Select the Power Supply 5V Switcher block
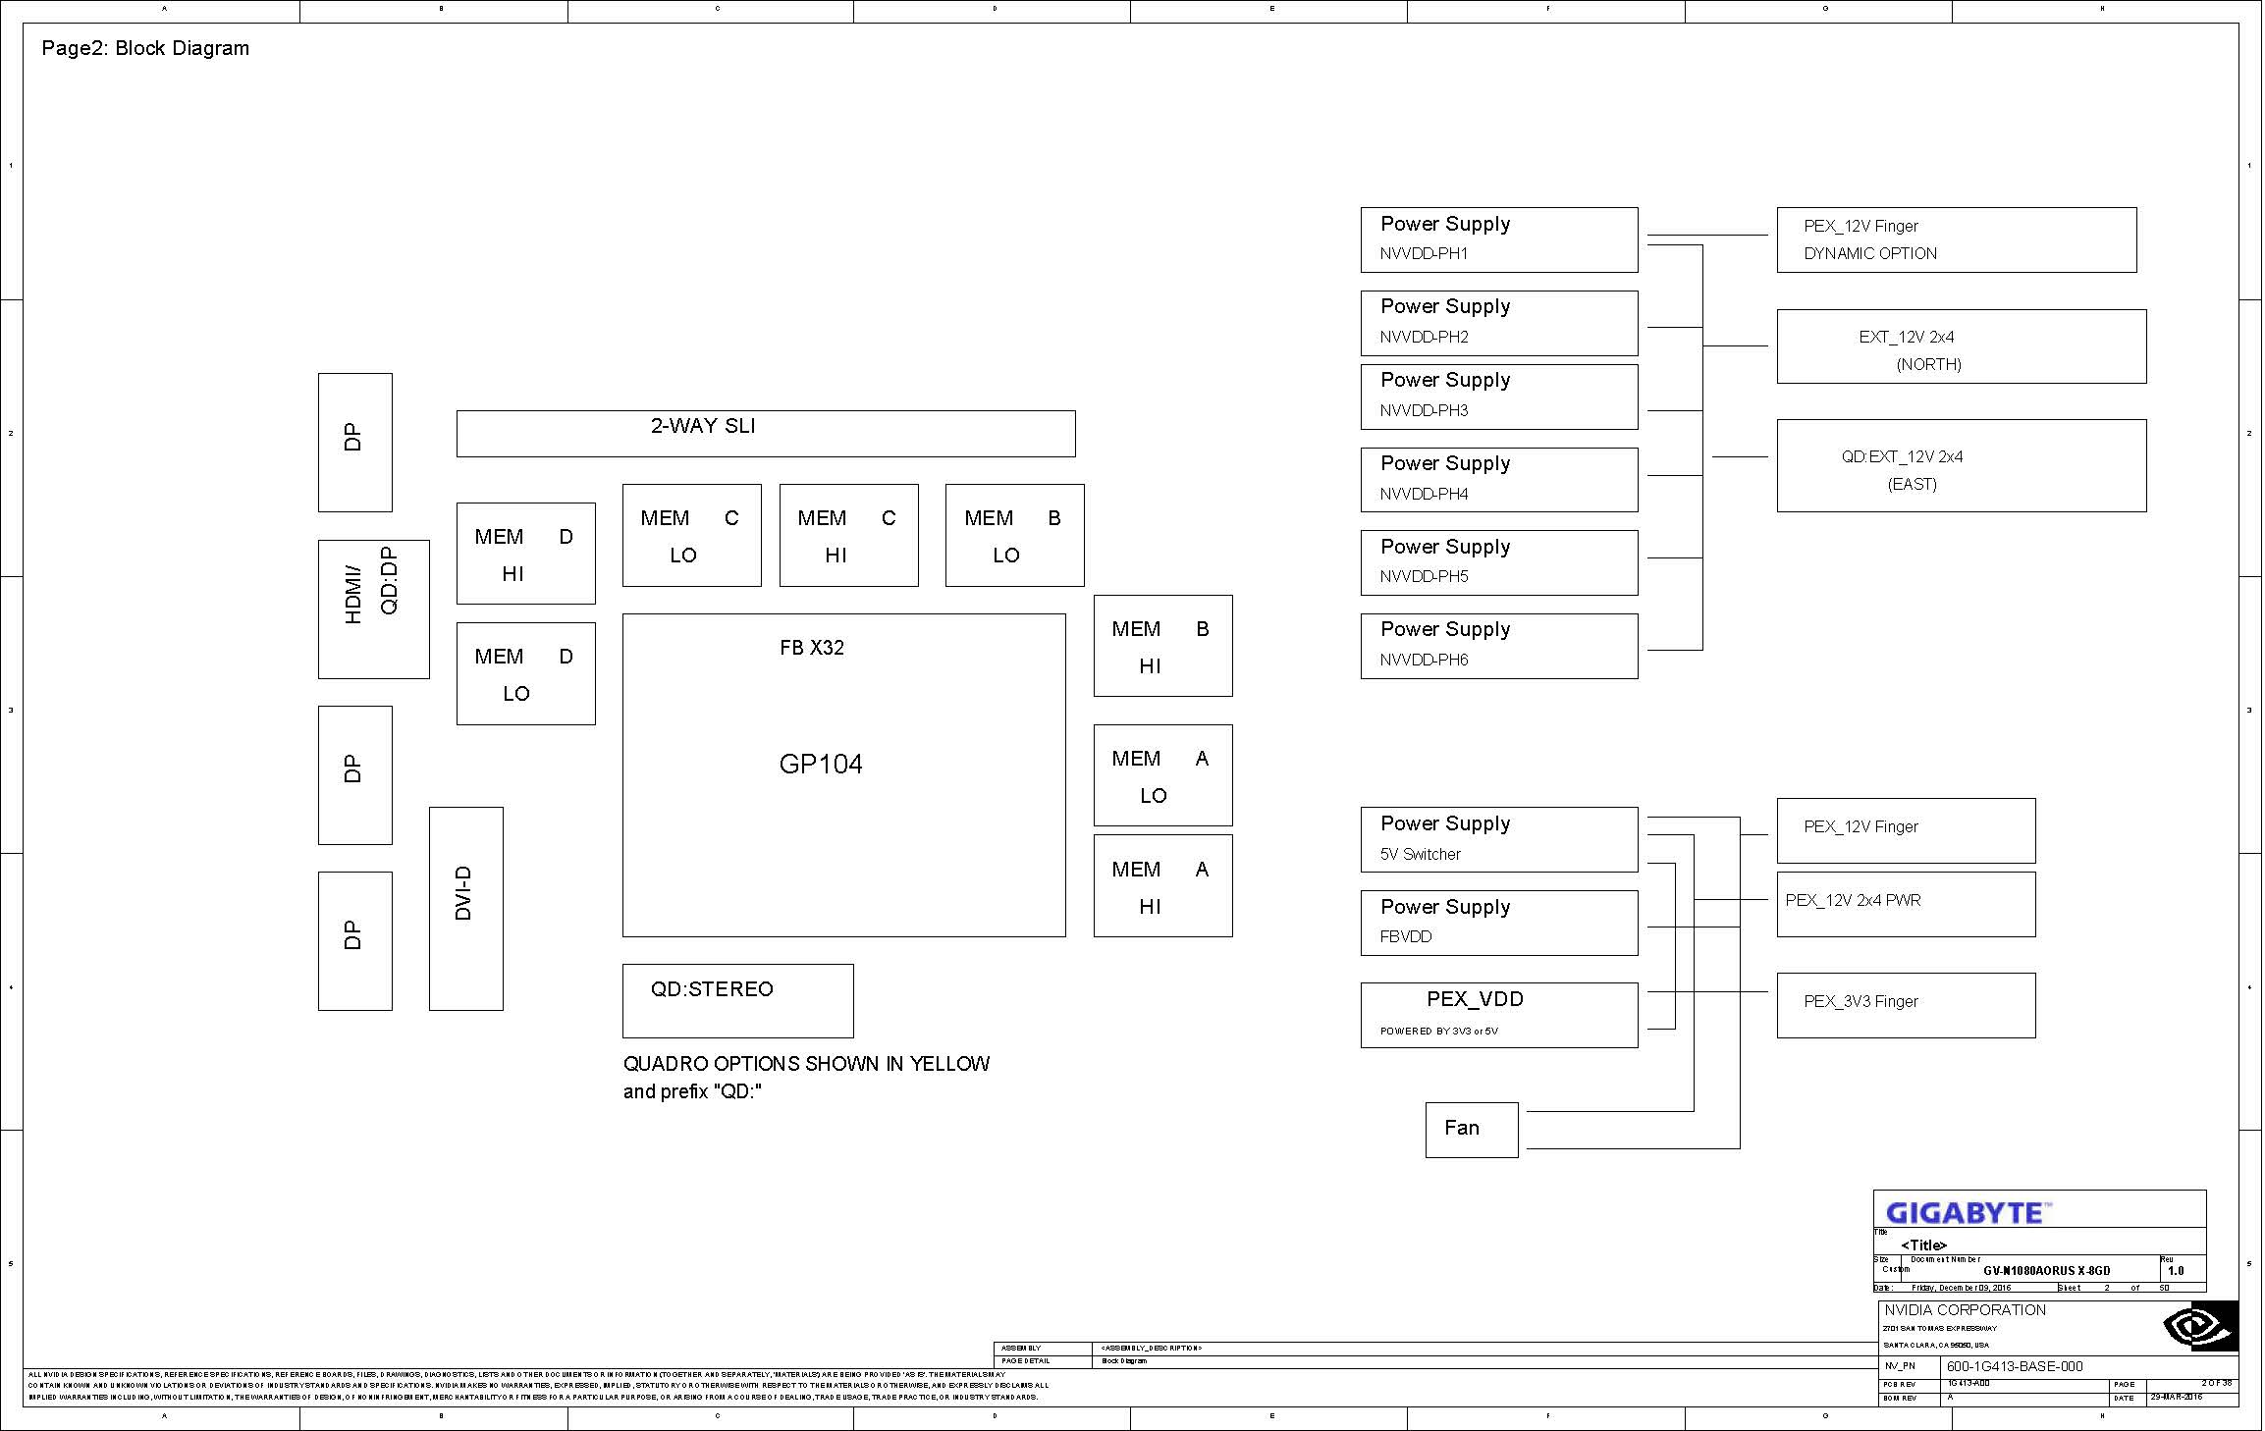Image resolution: width=2265 pixels, height=1431 pixels. coord(1499,839)
